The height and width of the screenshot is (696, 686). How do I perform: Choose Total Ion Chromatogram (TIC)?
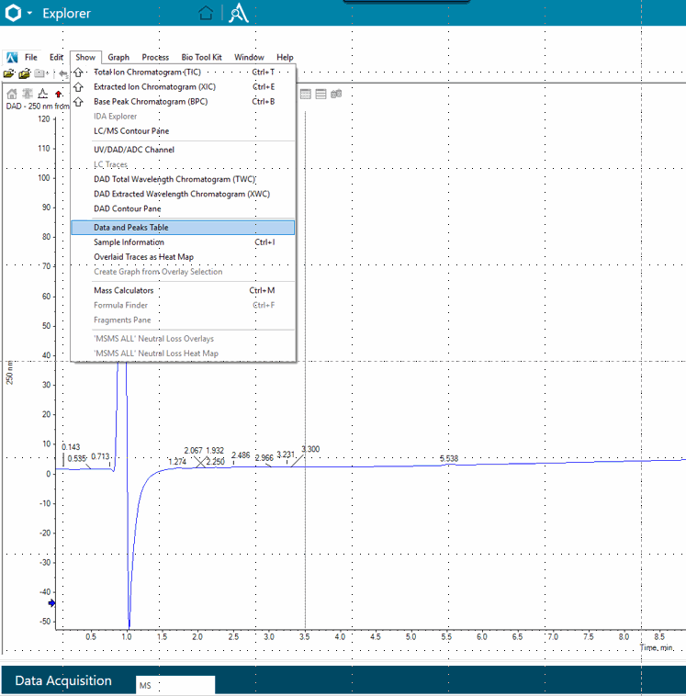147,72
